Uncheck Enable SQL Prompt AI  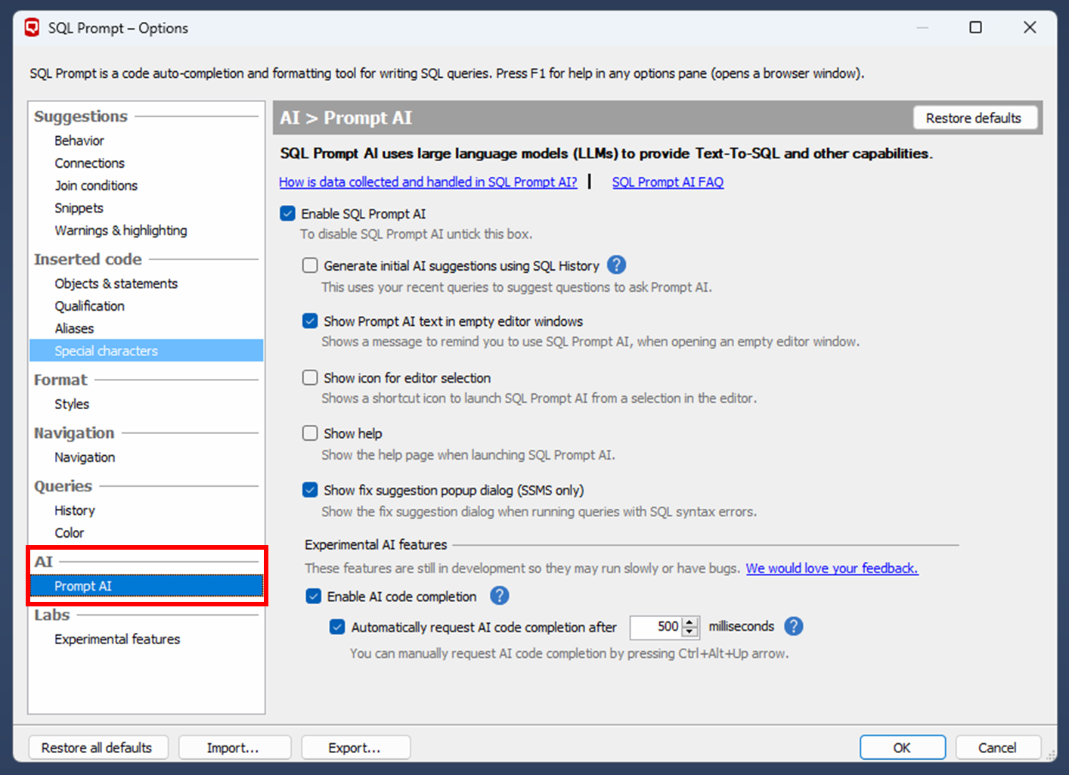pos(288,214)
